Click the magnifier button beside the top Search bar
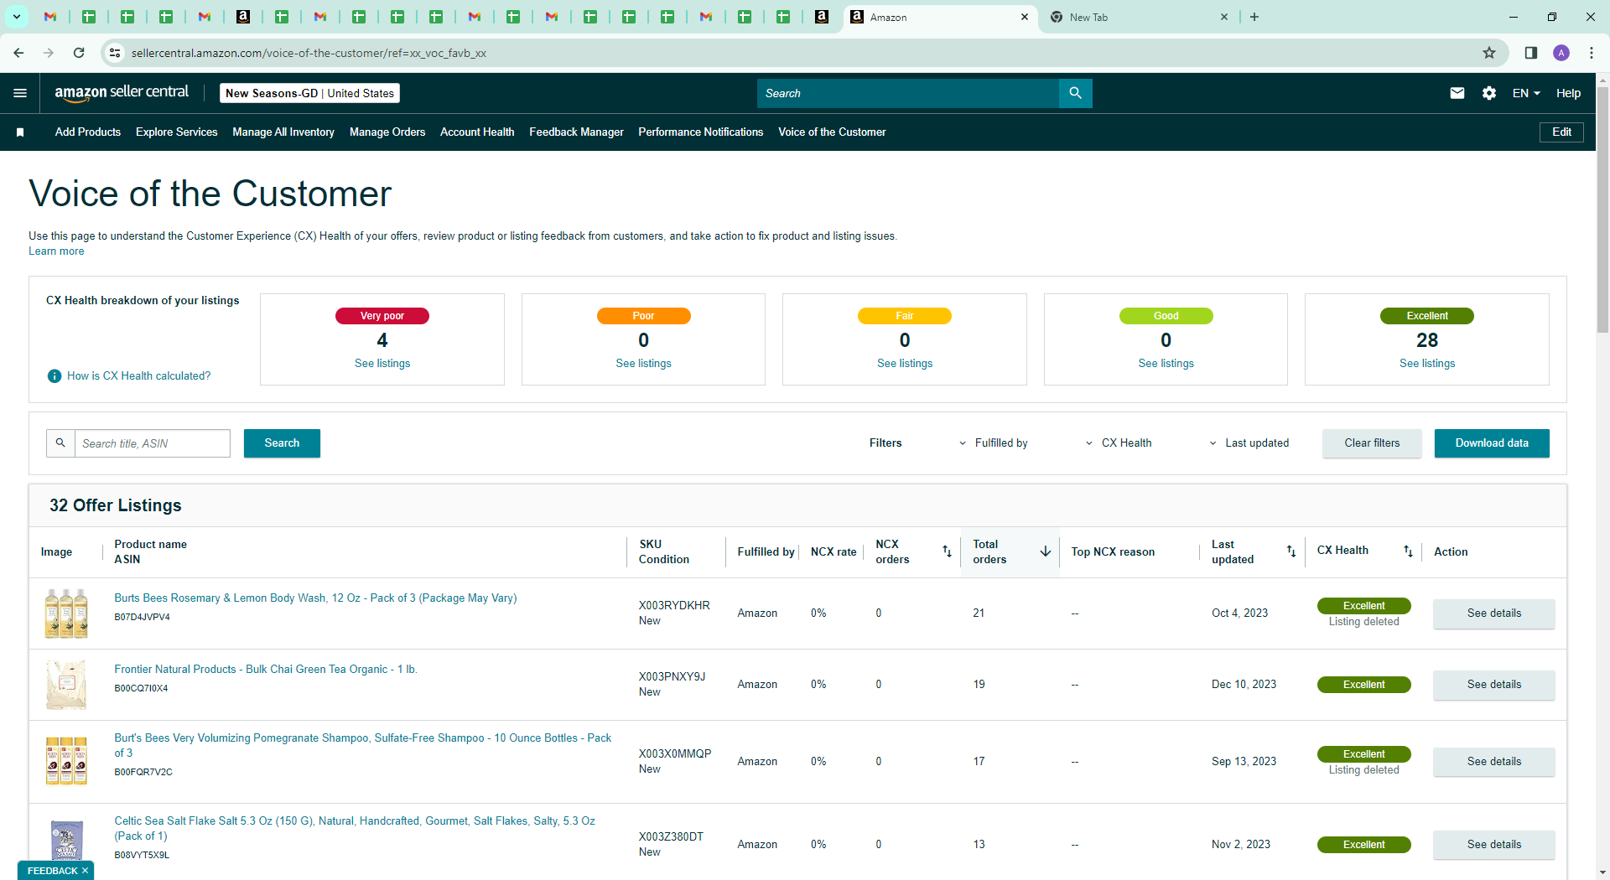Viewport: 1610px width, 880px height. click(1076, 93)
